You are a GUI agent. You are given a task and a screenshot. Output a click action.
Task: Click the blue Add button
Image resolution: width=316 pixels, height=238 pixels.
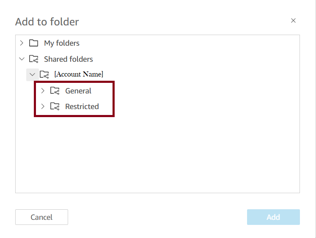click(x=273, y=217)
